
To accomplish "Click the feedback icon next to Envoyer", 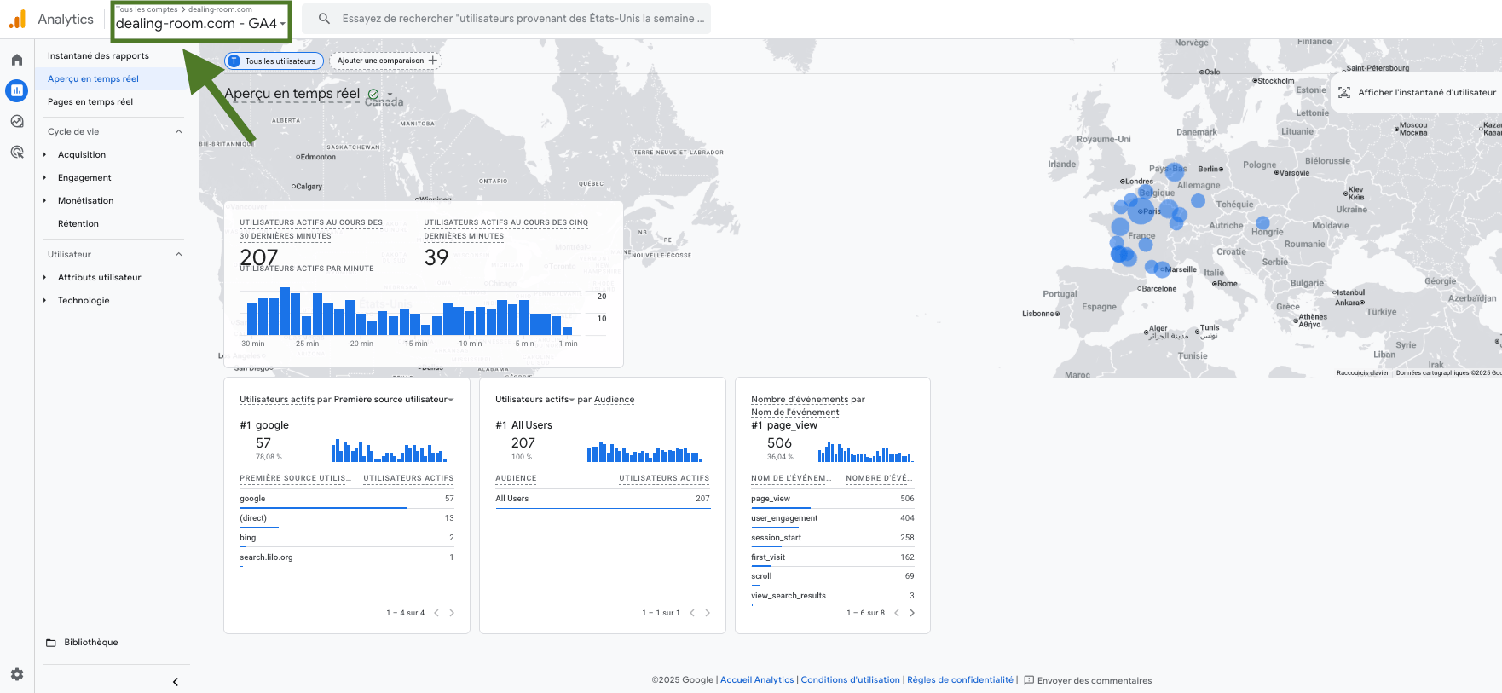I will [1029, 680].
